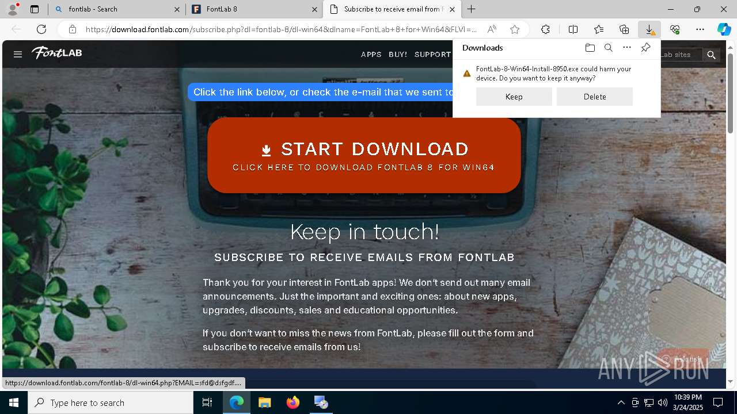Open the Favorites list icon
Viewport: 737px width, 414px height.
click(x=599, y=29)
